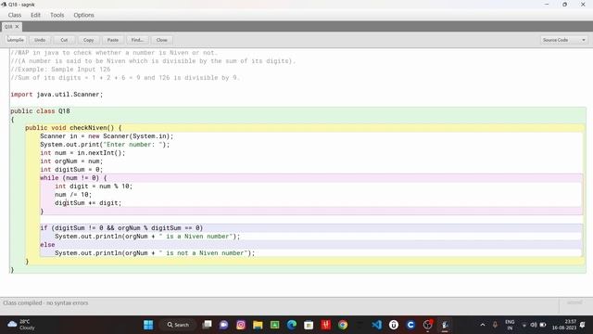
Task: Click the Cut toolbar button
Action: coord(64,40)
